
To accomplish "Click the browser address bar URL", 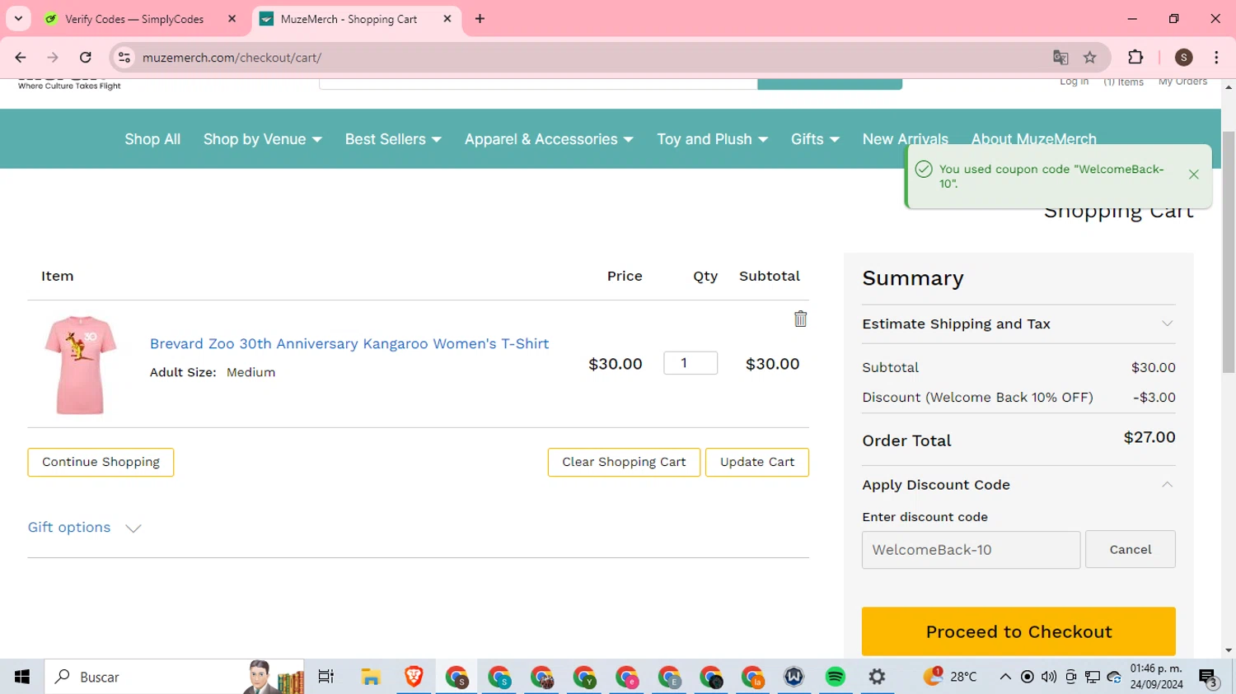I will click(232, 58).
